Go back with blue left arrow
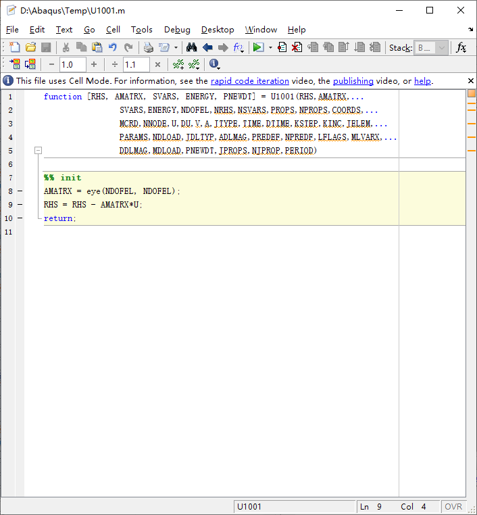The image size is (477, 515). click(x=207, y=47)
